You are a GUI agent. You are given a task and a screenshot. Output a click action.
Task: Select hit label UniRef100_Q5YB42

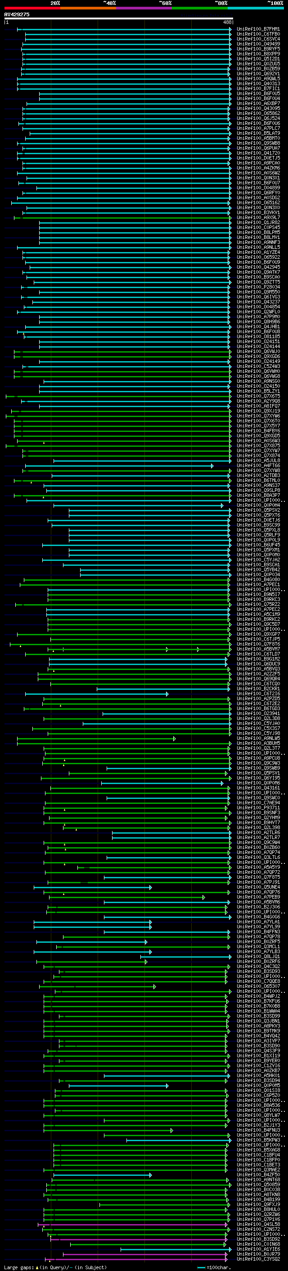[258, 570]
